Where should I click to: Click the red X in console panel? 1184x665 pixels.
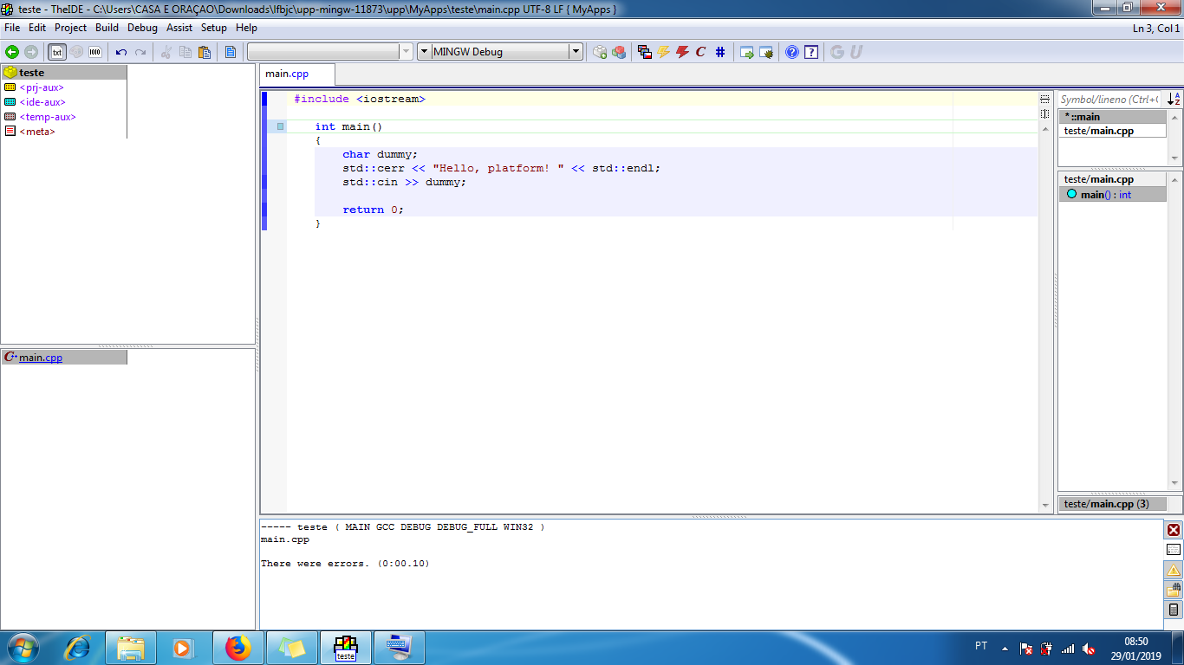click(x=1174, y=530)
